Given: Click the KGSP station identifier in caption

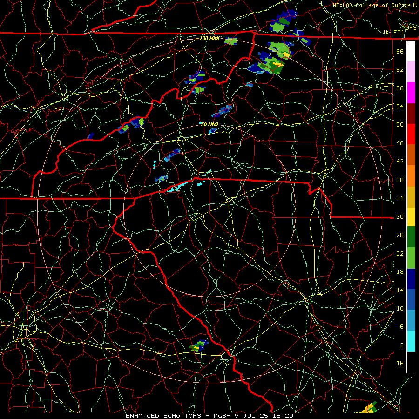Looking at the screenshot, I should click(223, 416).
